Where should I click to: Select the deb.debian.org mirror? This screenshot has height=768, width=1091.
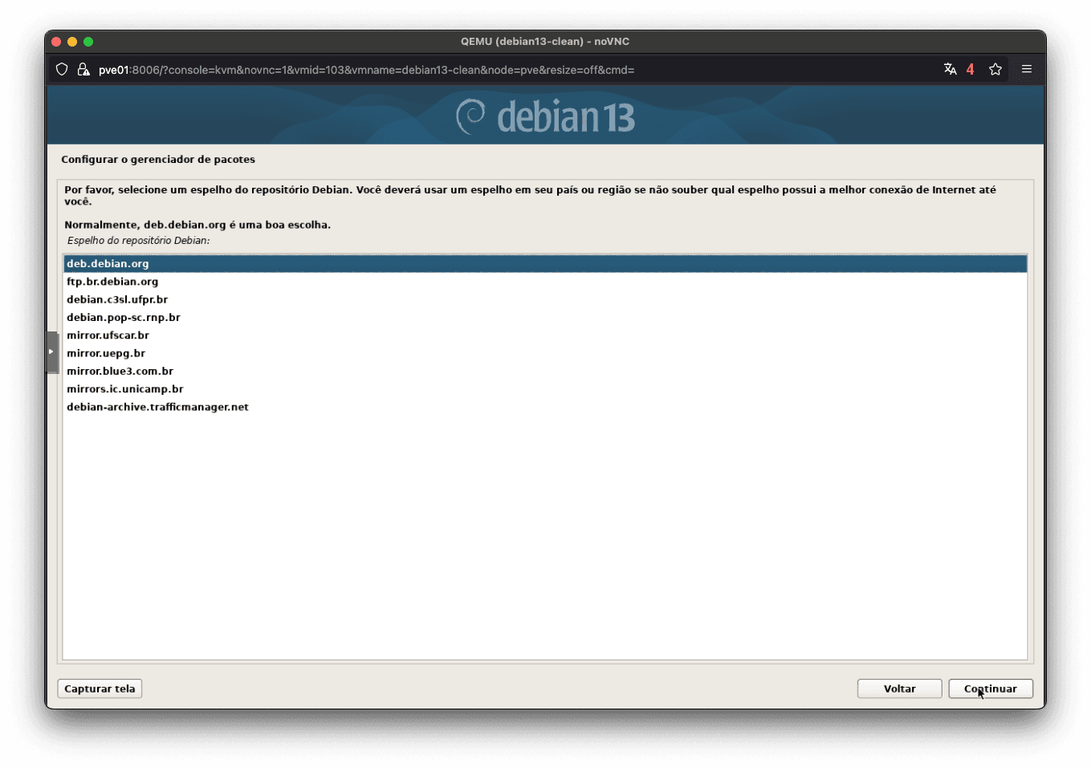pos(545,263)
